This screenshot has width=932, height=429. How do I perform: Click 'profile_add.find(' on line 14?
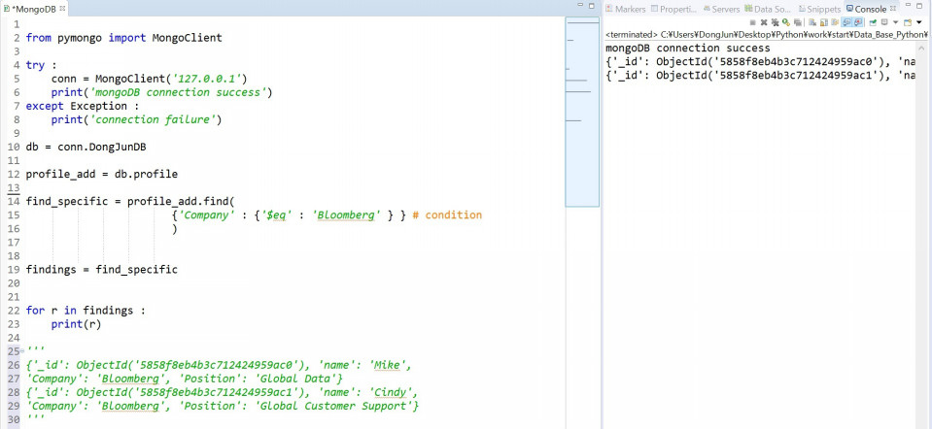point(182,201)
